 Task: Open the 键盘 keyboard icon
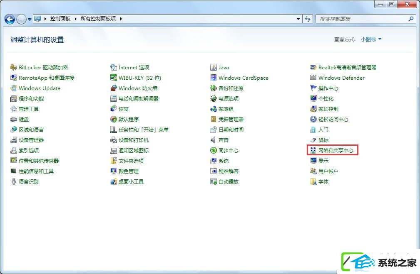(x=14, y=120)
